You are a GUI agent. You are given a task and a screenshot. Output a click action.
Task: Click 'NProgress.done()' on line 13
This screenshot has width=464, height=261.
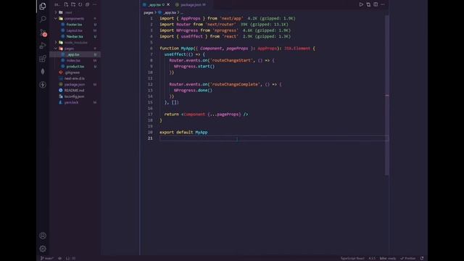(x=193, y=90)
